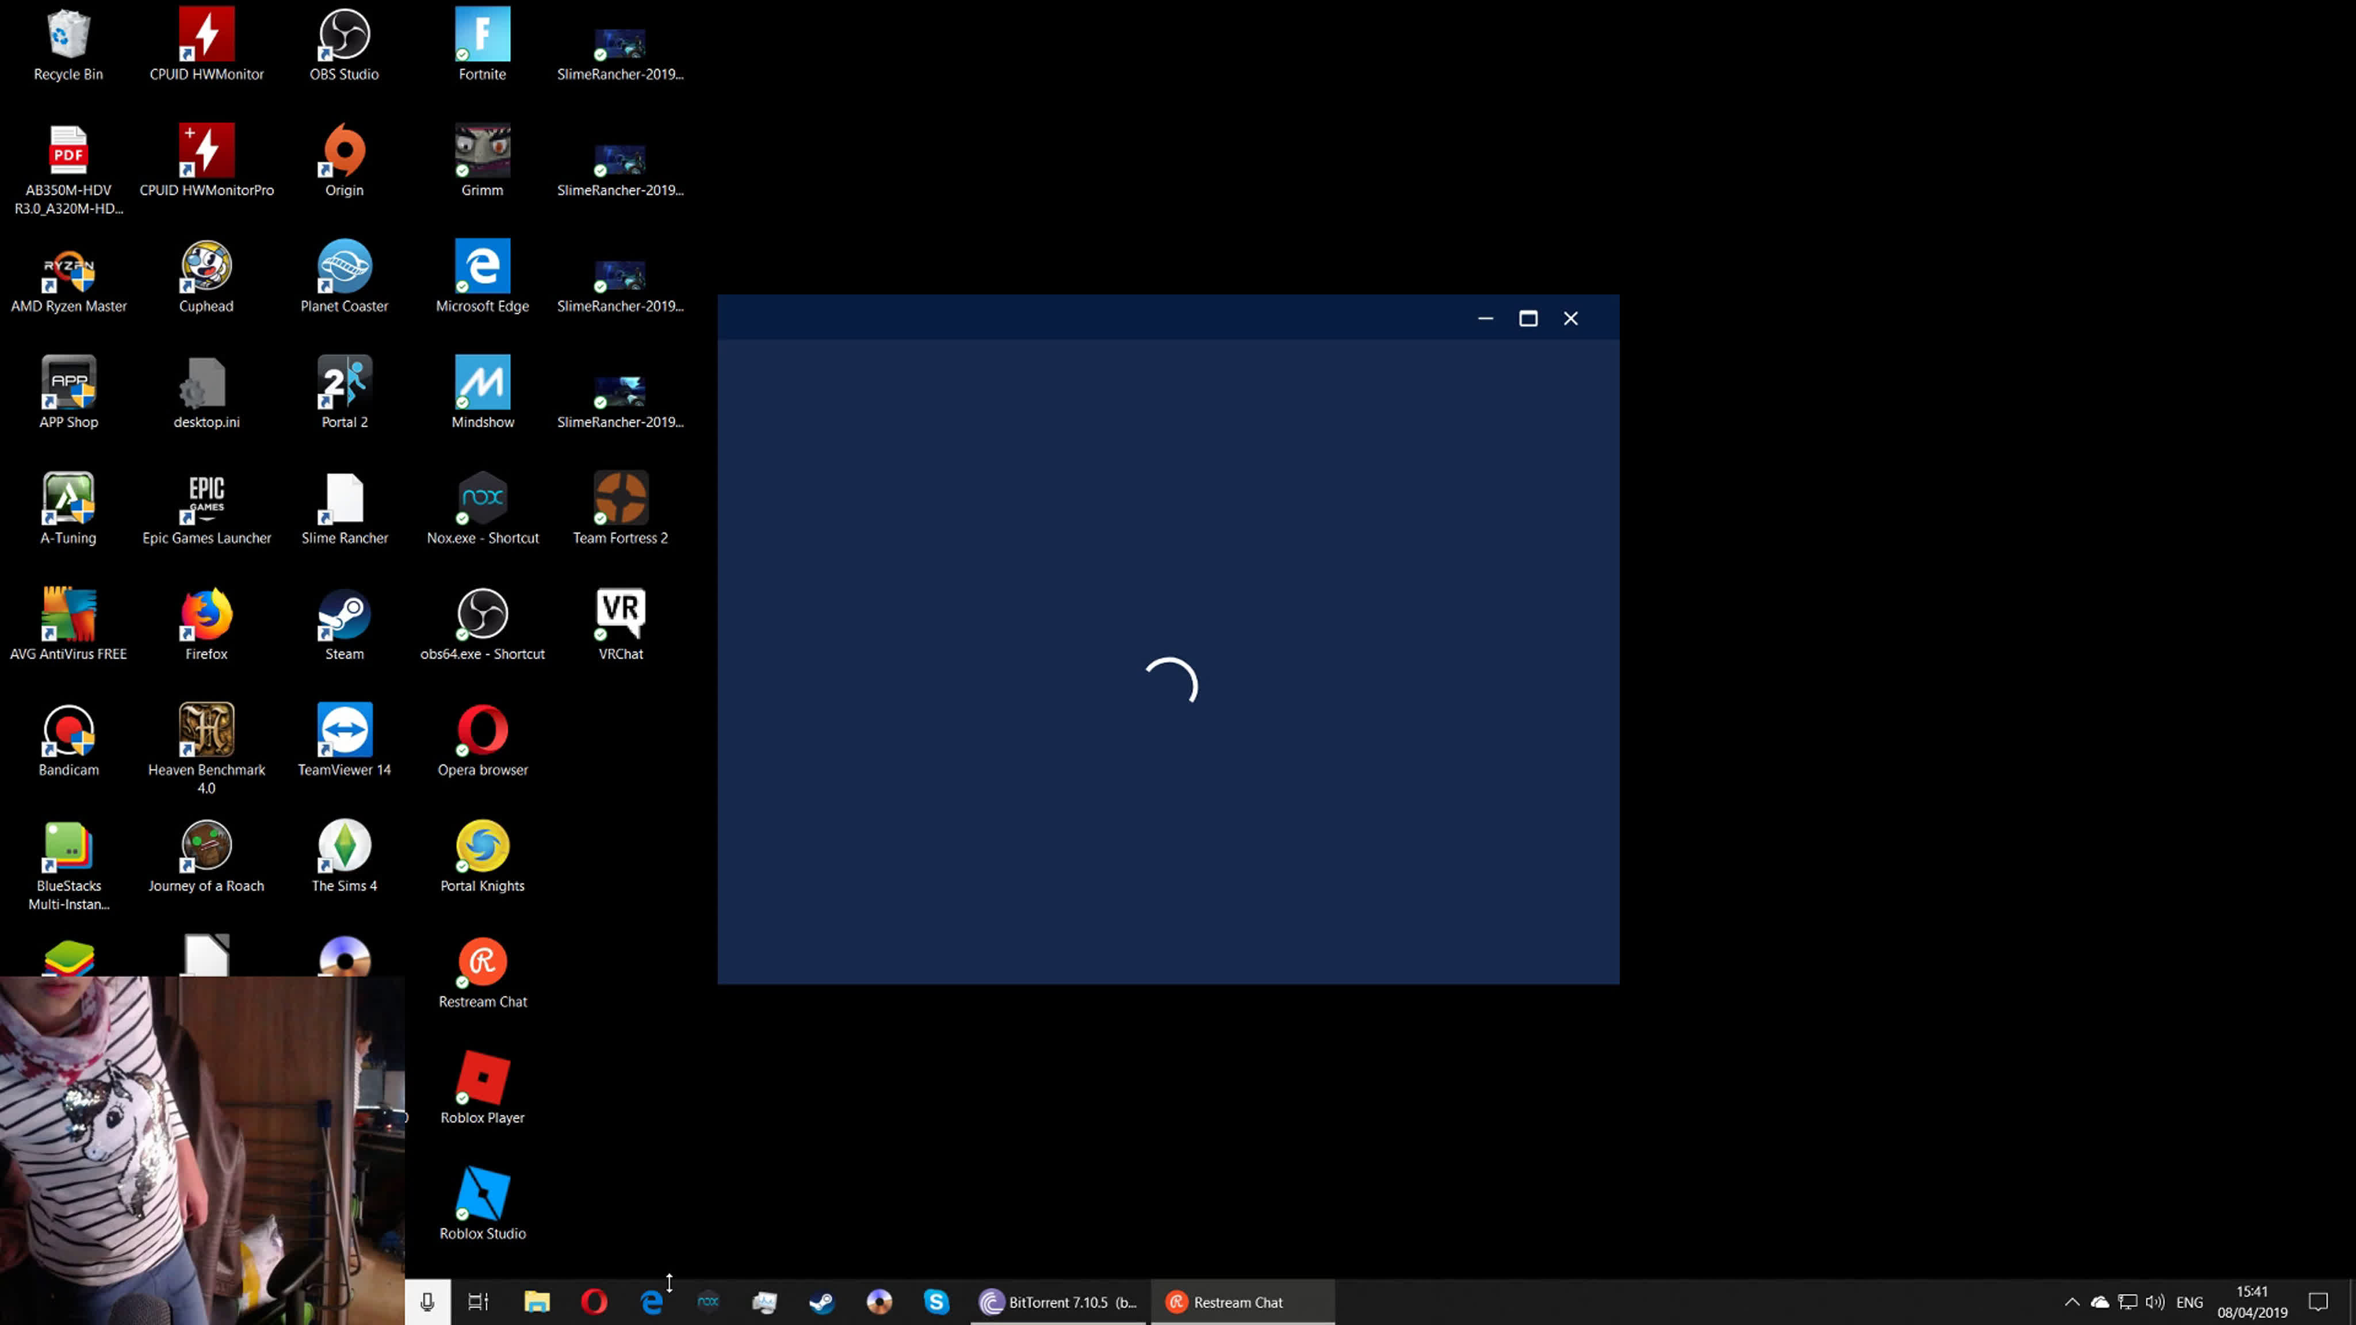Select the Portal Knights icon
Viewport: 2356px width, 1325px height.
[482, 857]
